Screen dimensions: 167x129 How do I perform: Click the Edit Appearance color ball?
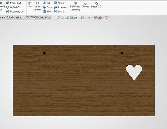coord(96,17)
